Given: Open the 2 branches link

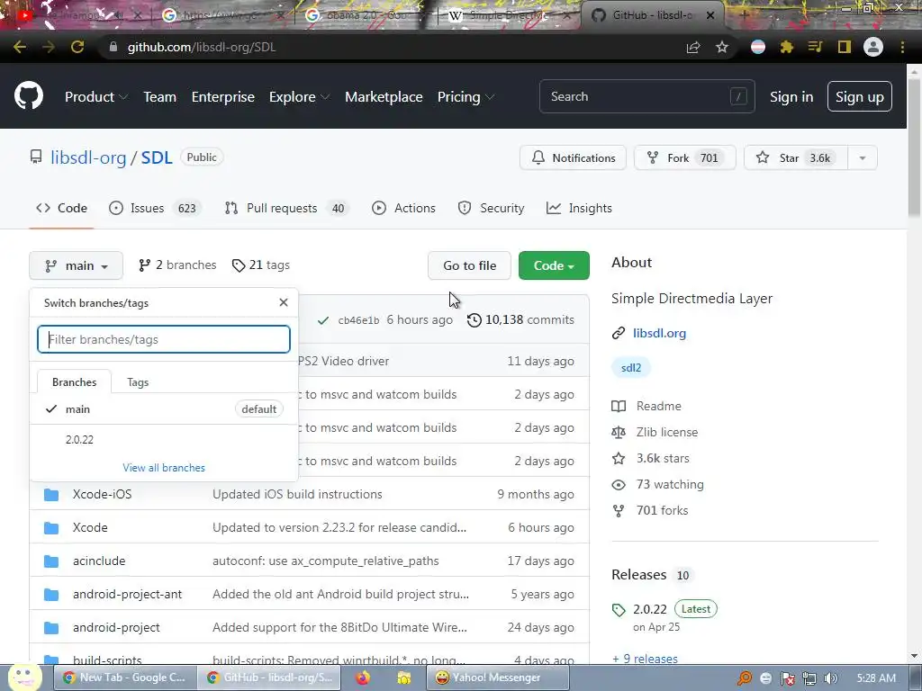Looking at the screenshot, I should click(177, 265).
